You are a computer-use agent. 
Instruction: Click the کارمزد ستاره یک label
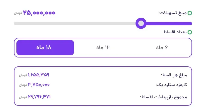(x=171, y=85)
